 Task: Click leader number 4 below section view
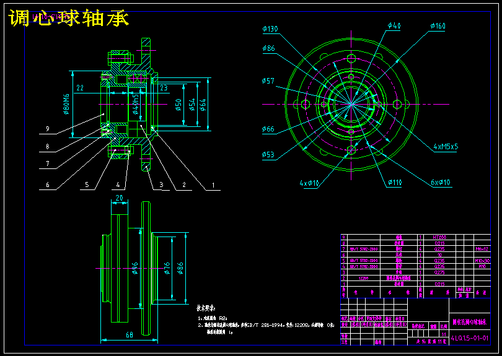(118, 185)
